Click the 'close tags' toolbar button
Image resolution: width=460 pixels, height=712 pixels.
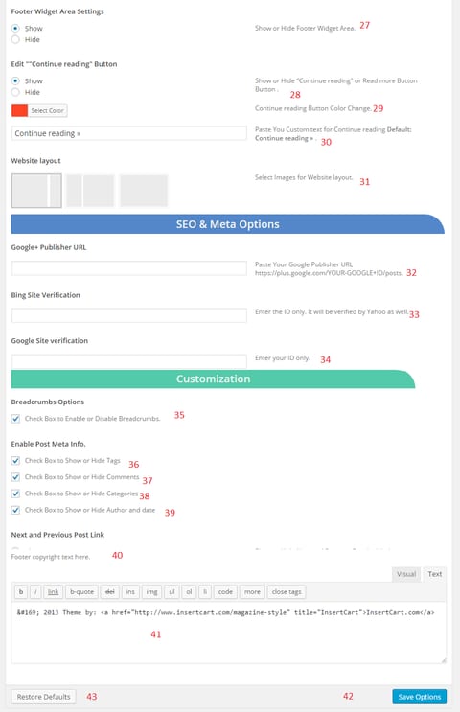(x=287, y=591)
